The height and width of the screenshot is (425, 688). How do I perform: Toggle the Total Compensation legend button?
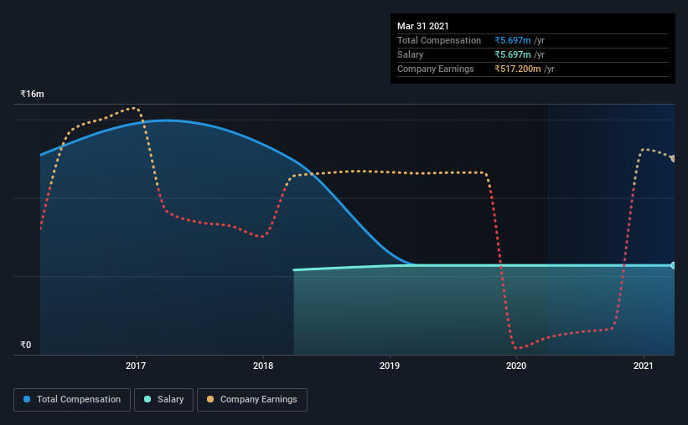[x=72, y=400]
